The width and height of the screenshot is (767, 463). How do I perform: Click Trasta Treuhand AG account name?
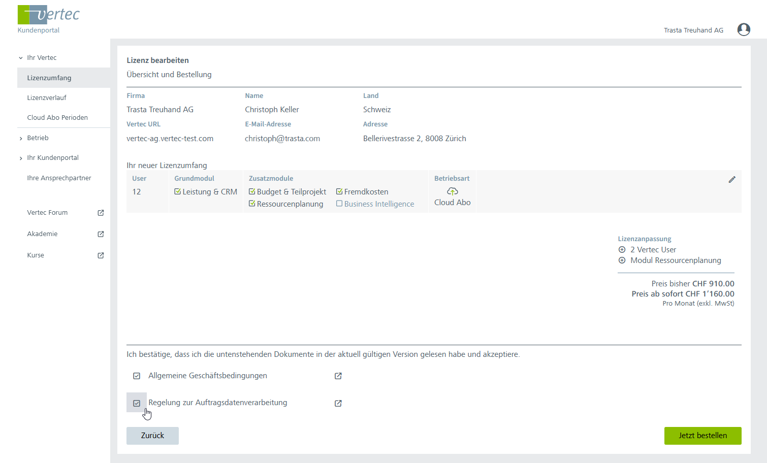tap(693, 30)
